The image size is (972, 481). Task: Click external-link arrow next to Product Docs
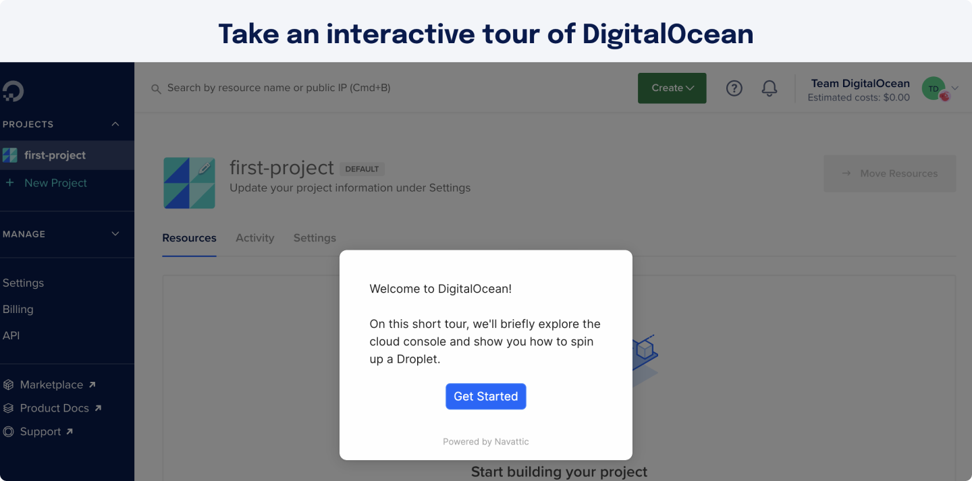click(x=98, y=408)
